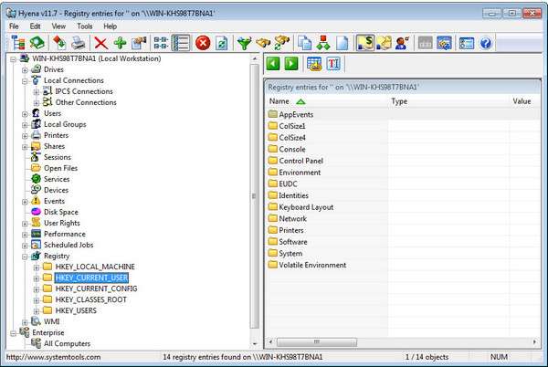Viewport: 548px width, 367px height.
Task: Open the Edit menu
Action: 35,26
